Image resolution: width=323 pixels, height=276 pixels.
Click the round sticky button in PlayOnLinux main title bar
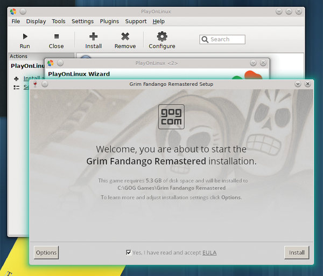[x=23, y=11]
